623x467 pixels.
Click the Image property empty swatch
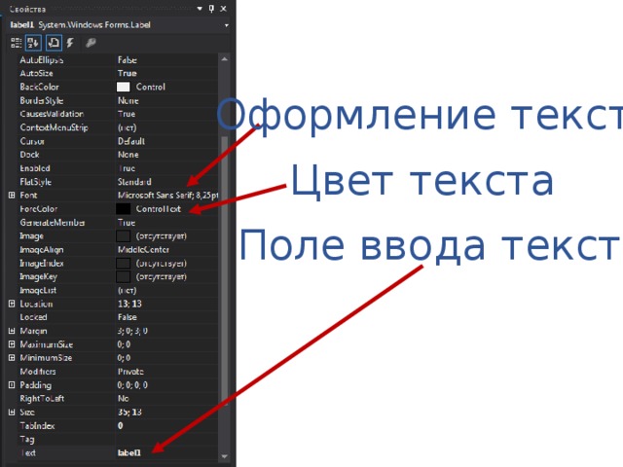(124, 235)
